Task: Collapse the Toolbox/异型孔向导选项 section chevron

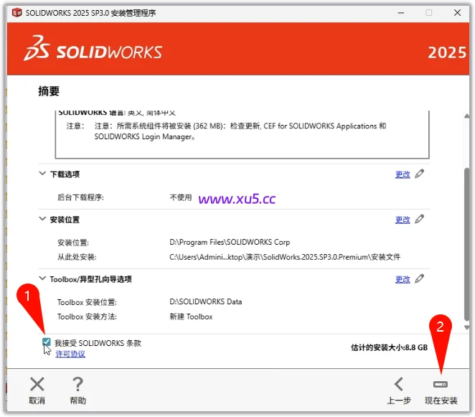Action: click(42, 278)
